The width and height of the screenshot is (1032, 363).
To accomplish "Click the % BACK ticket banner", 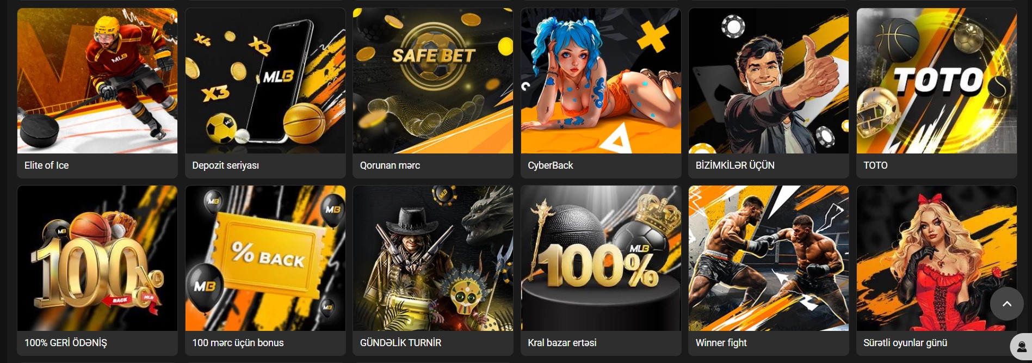I will [x=265, y=258].
